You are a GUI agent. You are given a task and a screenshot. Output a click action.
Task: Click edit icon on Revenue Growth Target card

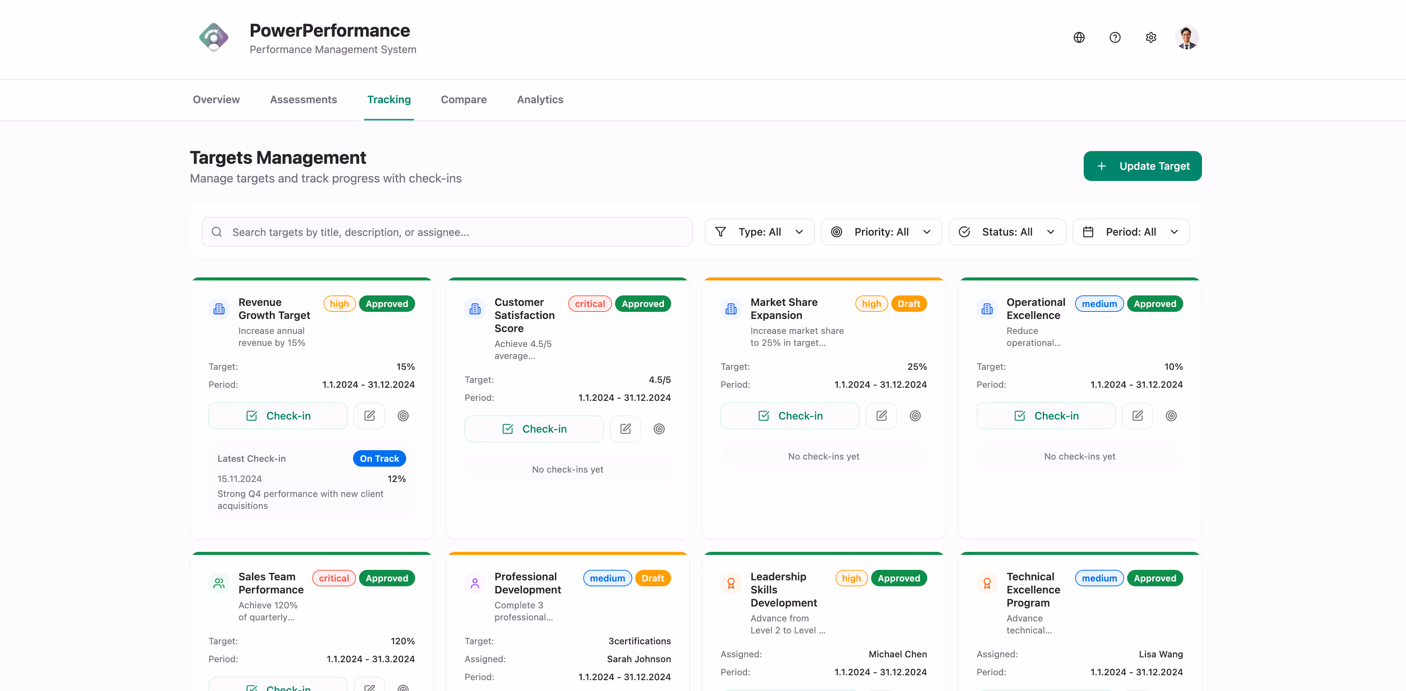pos(369,415)
